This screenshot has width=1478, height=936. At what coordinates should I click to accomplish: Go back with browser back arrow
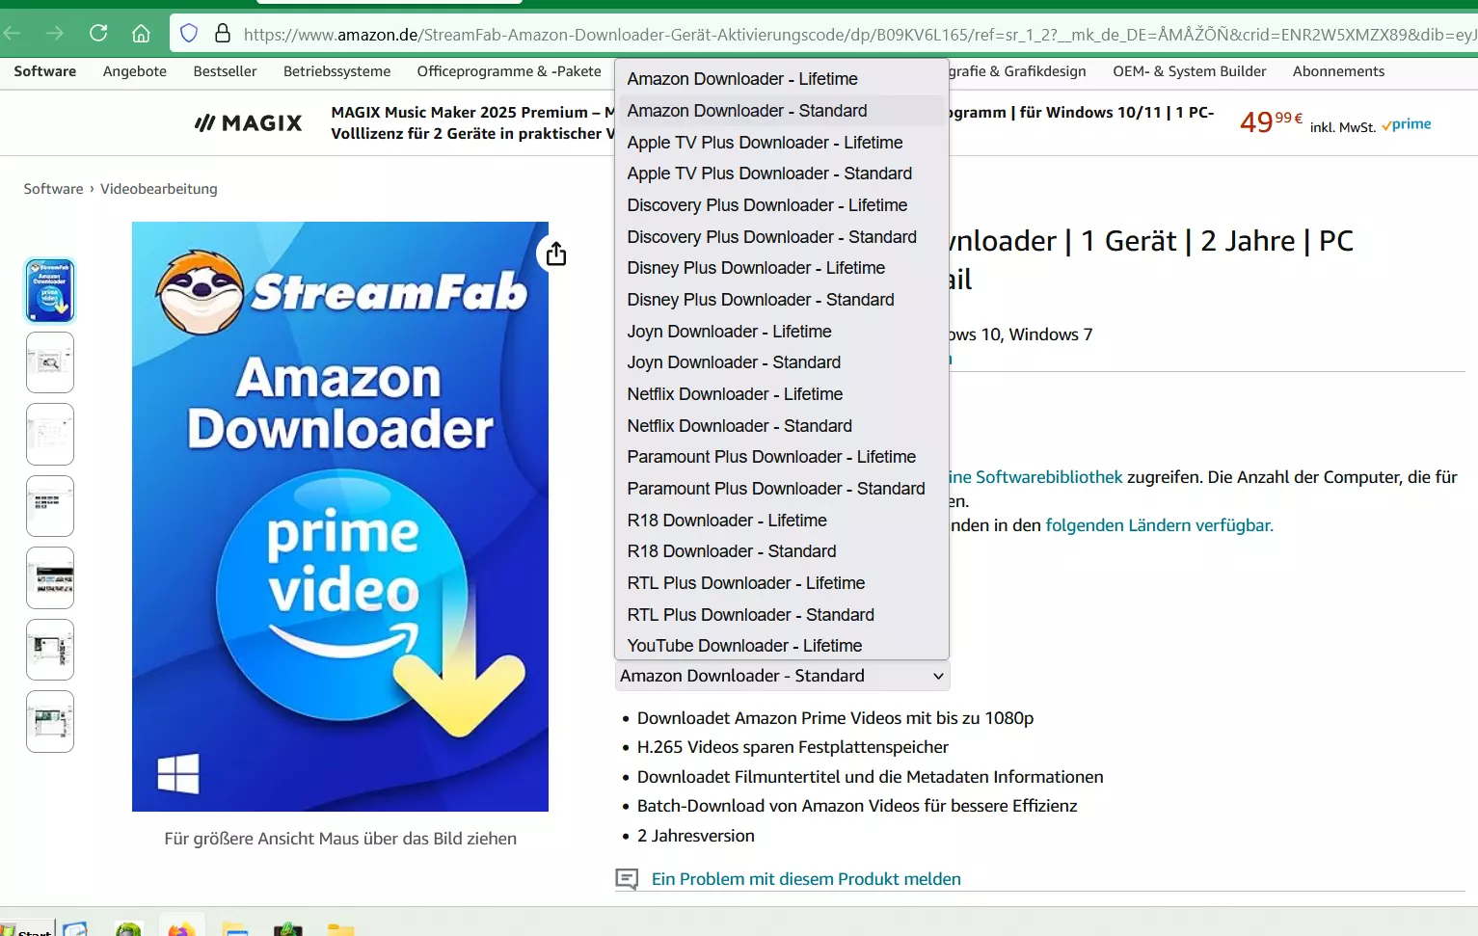tap(13, 34)
